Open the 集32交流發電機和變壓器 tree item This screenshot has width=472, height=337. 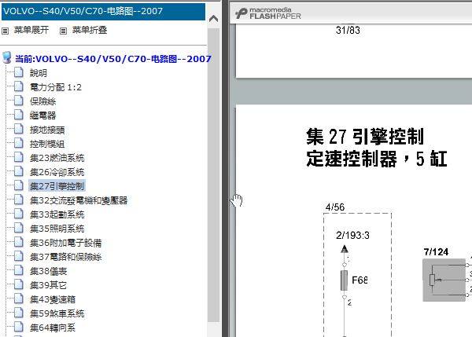(x=79, y=200)
